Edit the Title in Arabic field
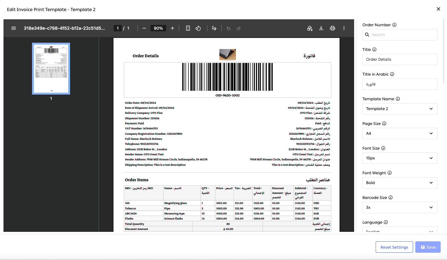The image size is (447, 260). tap(400, 84)
